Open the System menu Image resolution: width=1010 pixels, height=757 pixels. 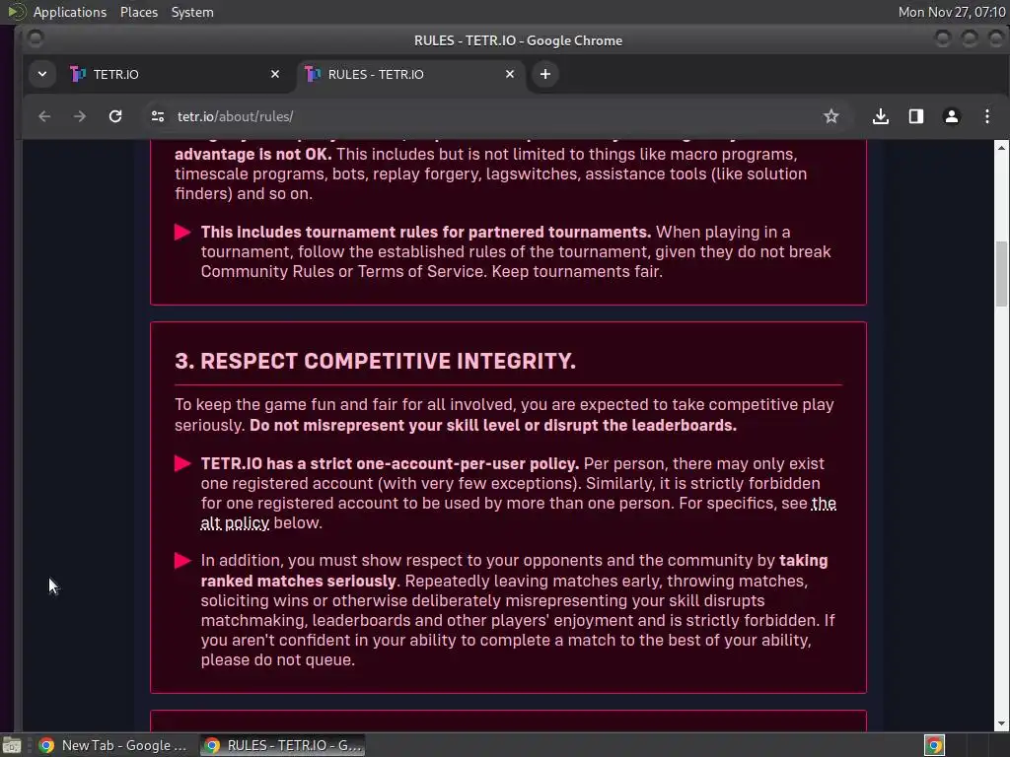192,12
